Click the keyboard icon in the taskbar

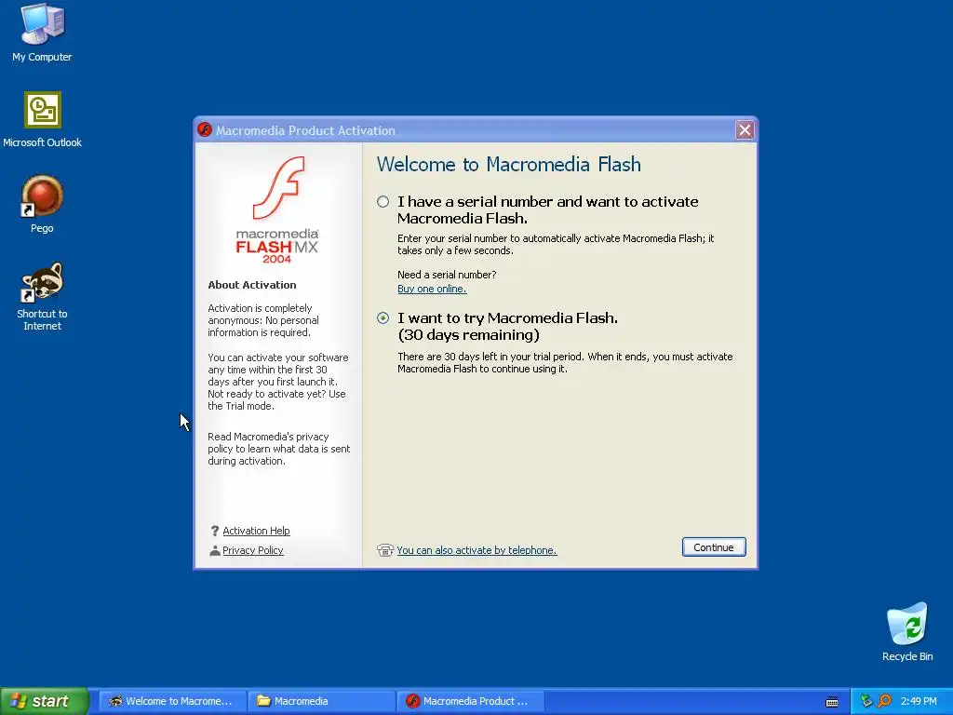832,702
